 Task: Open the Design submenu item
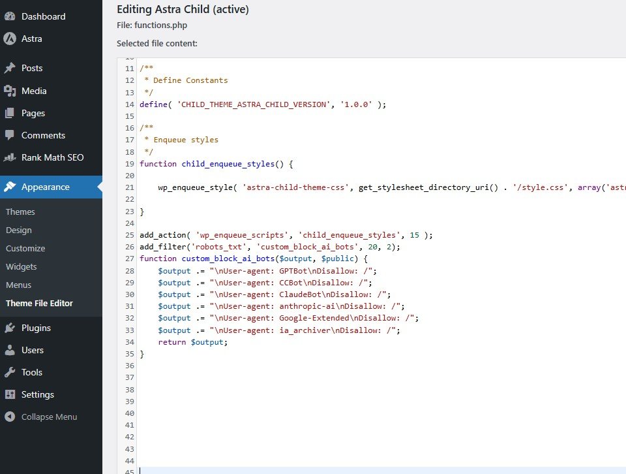[x=19, y=230]
